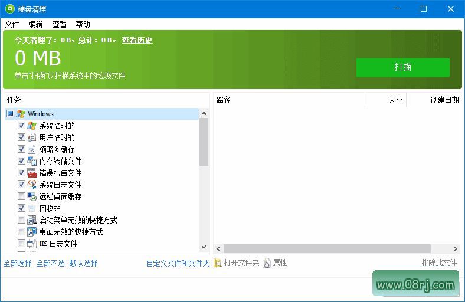The height and width of the screenshot is (302, 465).
Task: Open the 查看历史 link
Action: 137,40
